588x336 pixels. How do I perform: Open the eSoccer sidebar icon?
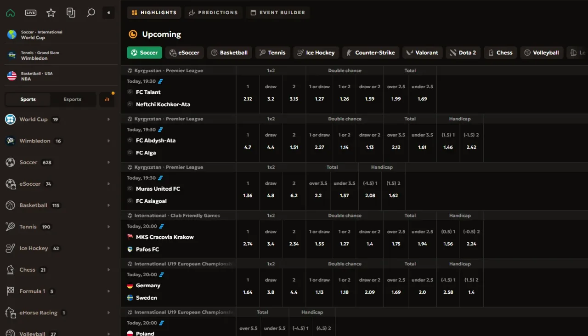(10, 184)
